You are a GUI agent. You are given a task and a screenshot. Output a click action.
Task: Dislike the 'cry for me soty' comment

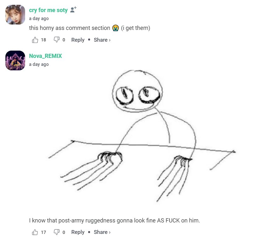click(57, 40)
